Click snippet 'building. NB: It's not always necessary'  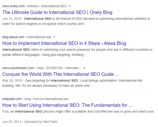click(x=30, y=86)
